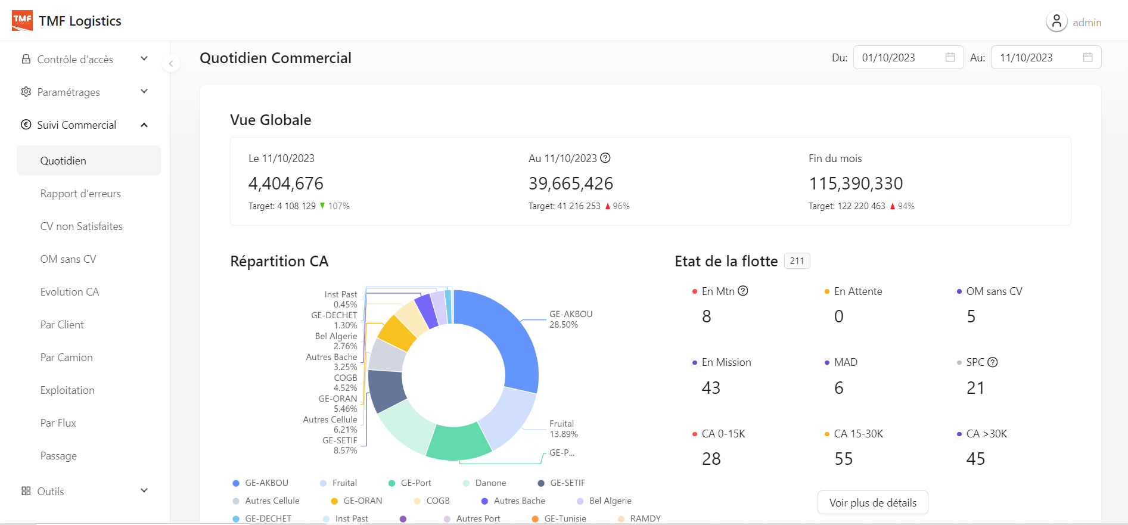Image resolution: width=1128 pixels, height=525 pixels.
Task: Expand the Outils menu chevron
Action: pyautogui.click(x=144, y=490)
